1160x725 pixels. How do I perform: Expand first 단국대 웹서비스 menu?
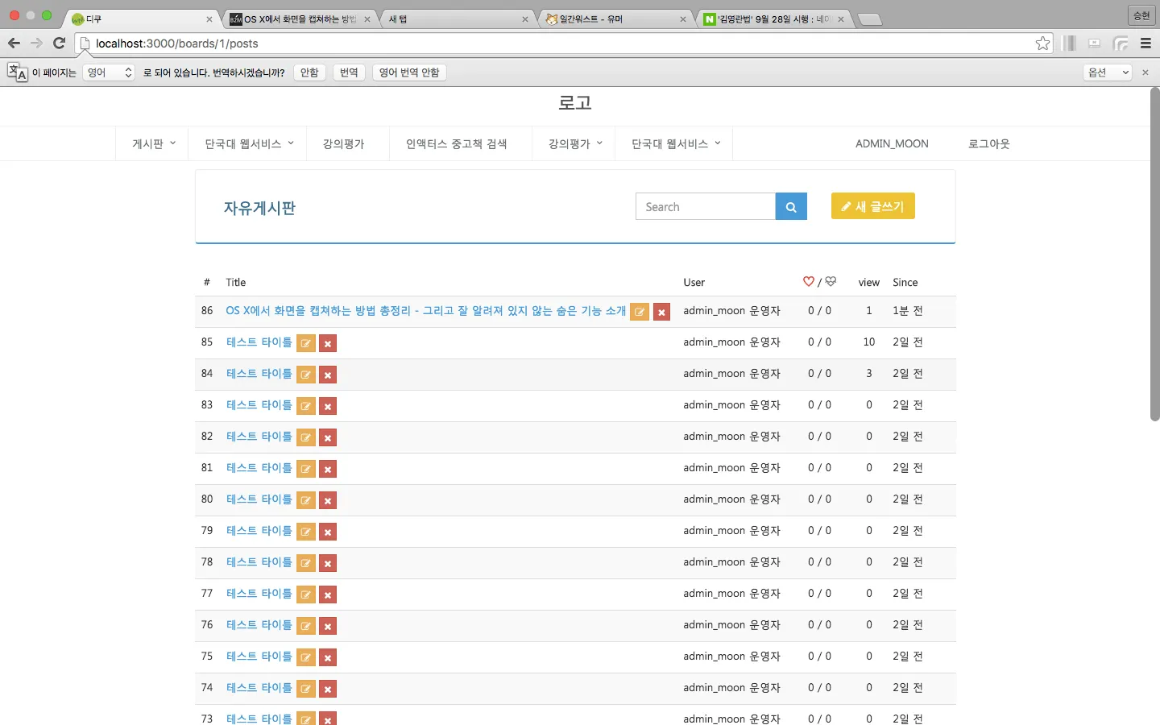[x=249, y=144]
